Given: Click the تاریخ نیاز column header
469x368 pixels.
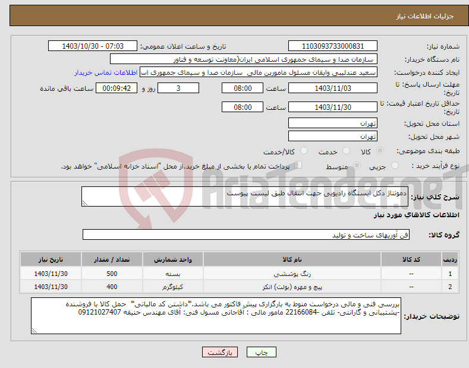Looking at the screenshot, I should (51, 259).
